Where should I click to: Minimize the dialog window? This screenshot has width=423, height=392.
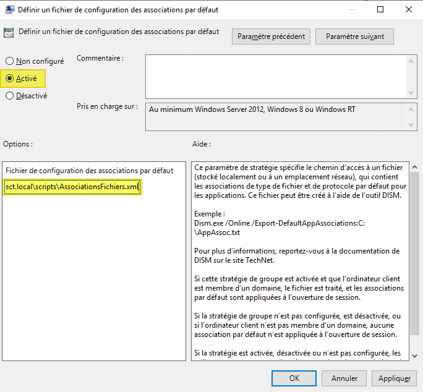(352, 9)
